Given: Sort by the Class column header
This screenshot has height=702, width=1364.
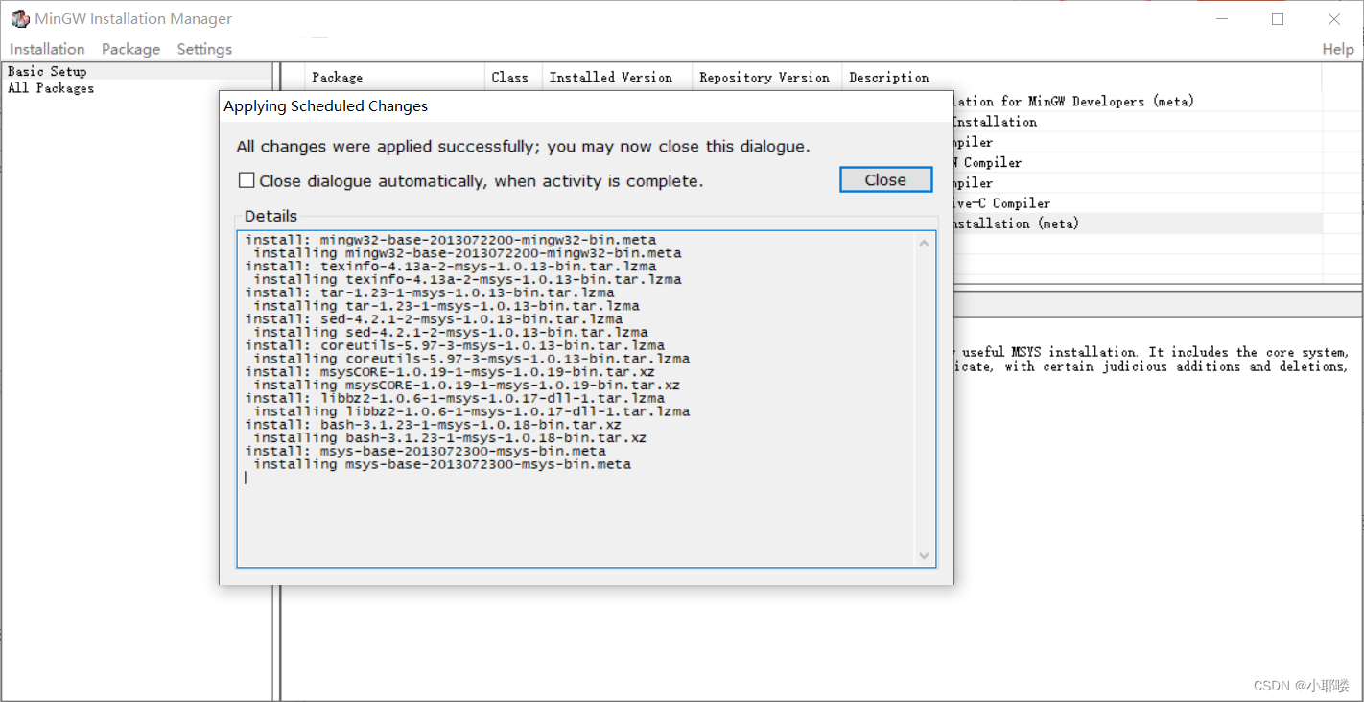Looking at the screenshot, I should [x=513, y=77].
